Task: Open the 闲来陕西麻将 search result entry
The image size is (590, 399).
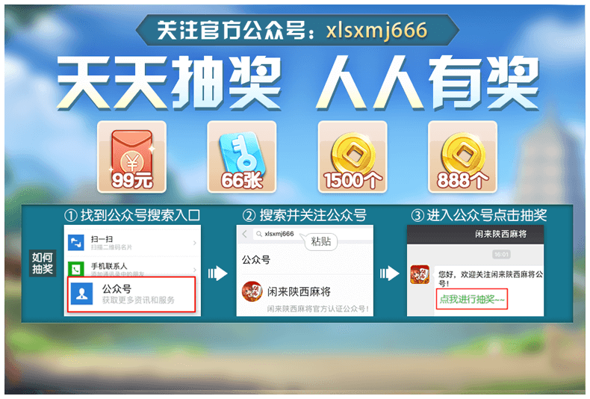Action: (x=305, y=295)
